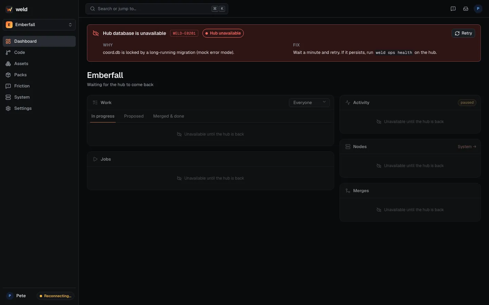Click the paused badge in Activity
The height and width of the screenshot is (305, 489).
(467, 103)
